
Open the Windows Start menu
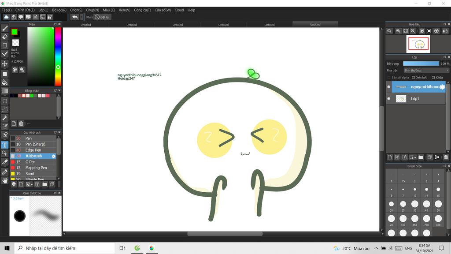(7, 248)
